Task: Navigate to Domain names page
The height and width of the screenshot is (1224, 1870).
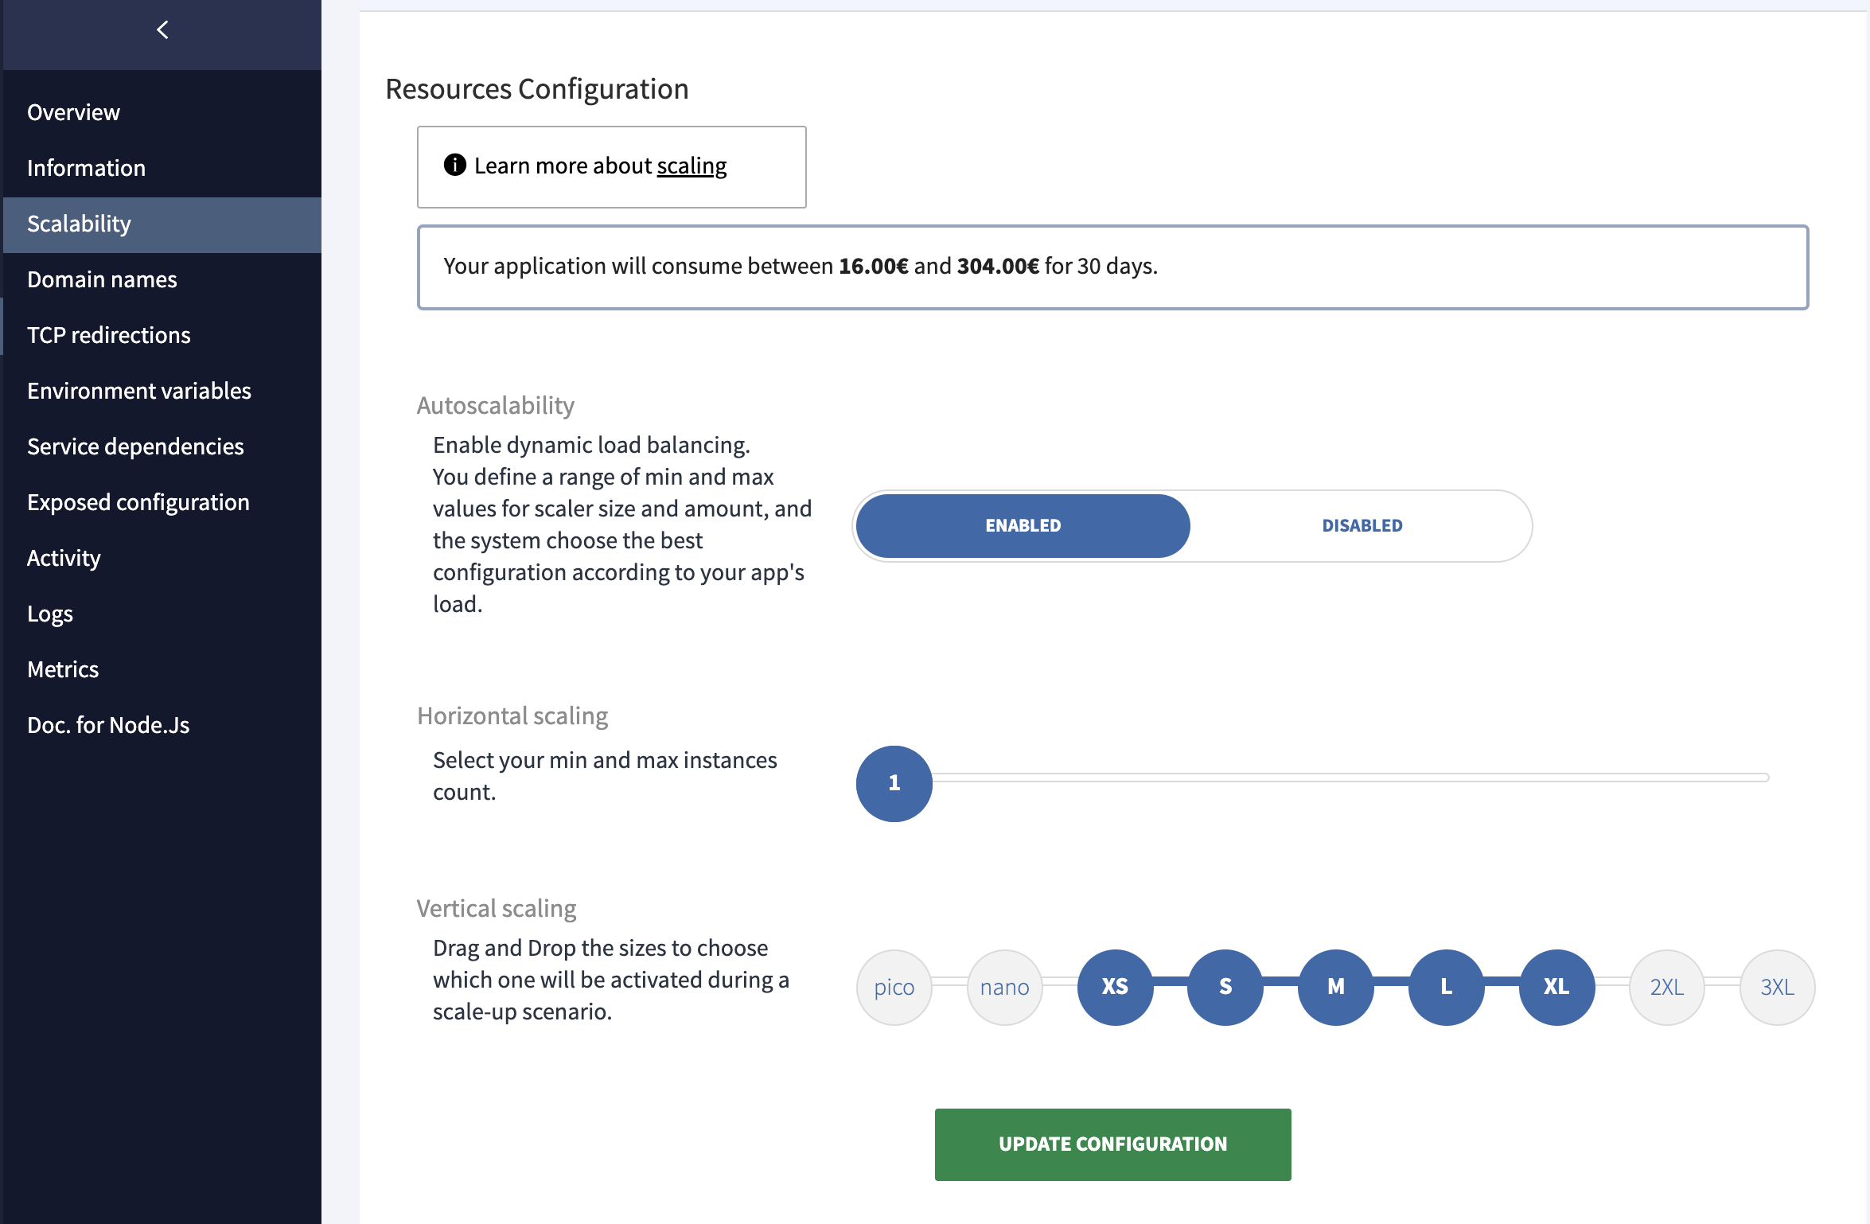Action: [x=102, y=279]
